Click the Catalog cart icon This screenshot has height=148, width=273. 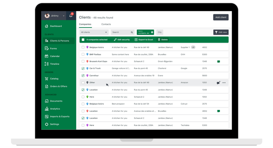point(47,78)
